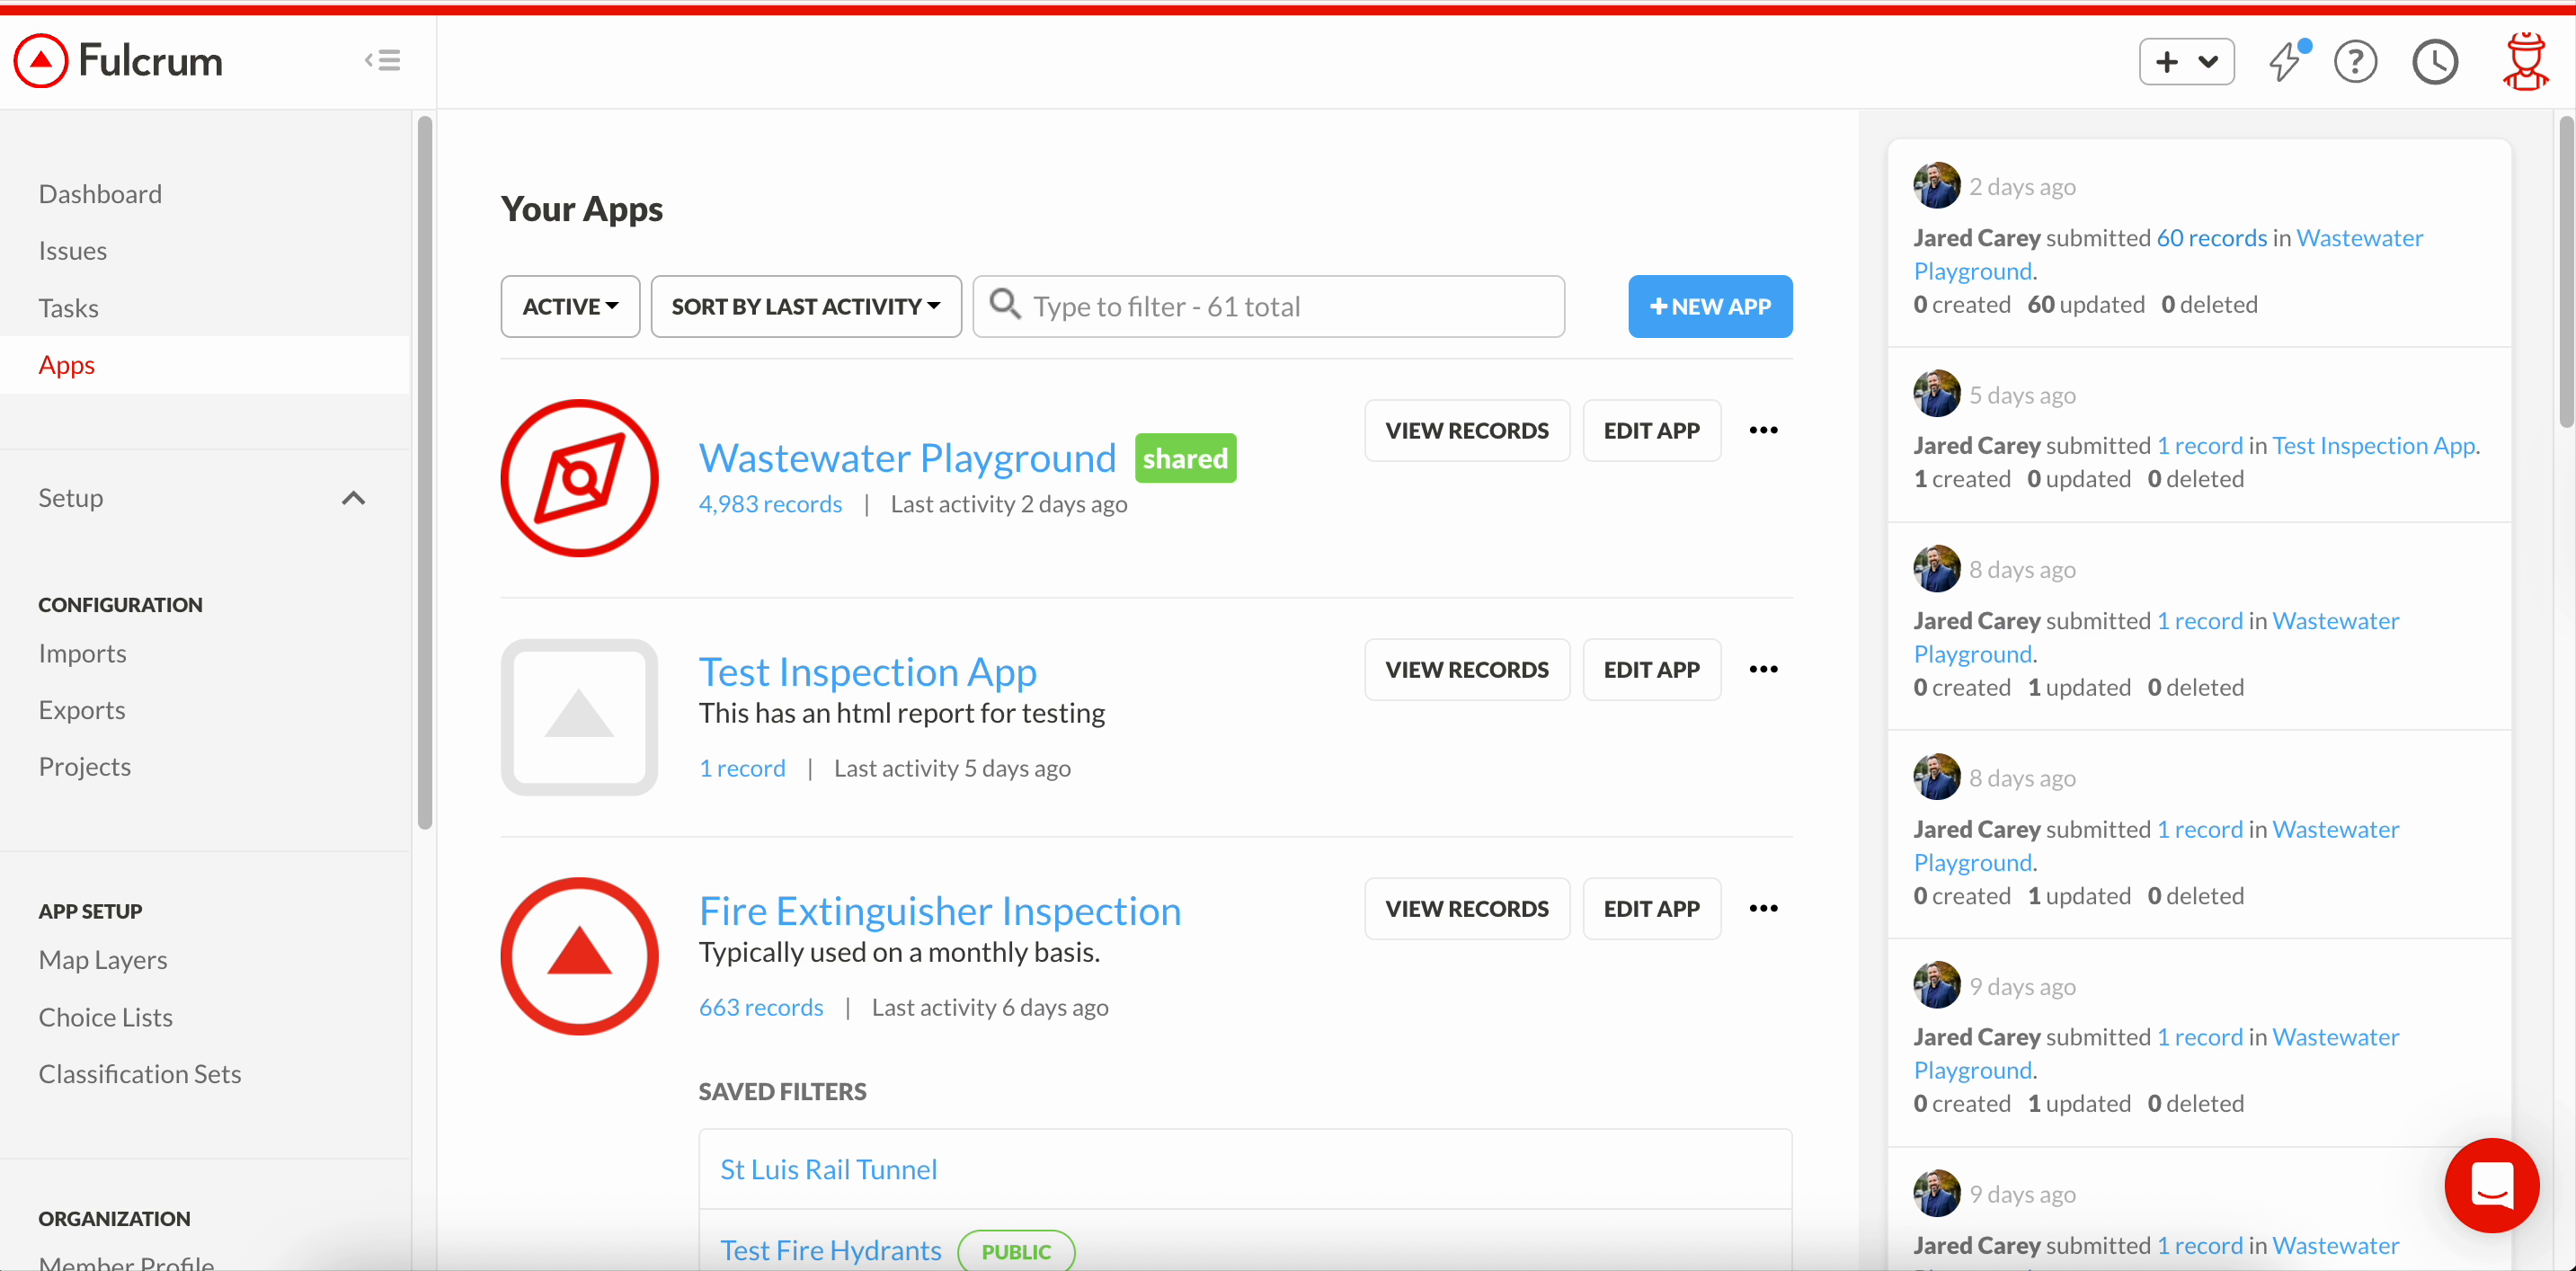Click the search magnifier in the filter bar
2576x1271 pixels.
[1005, 306]
